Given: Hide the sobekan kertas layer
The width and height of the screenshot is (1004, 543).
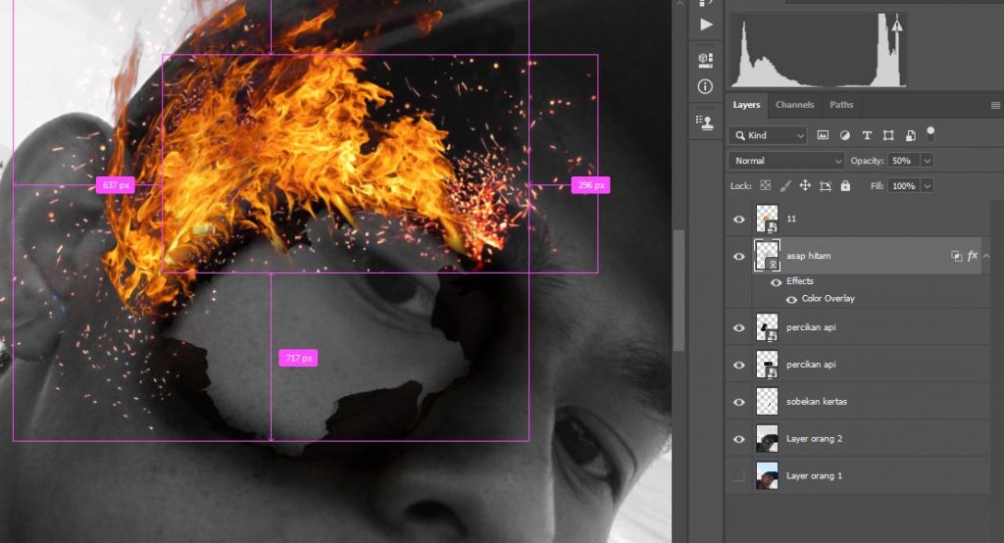Looking at the screenshot, I should pos(739,402).
